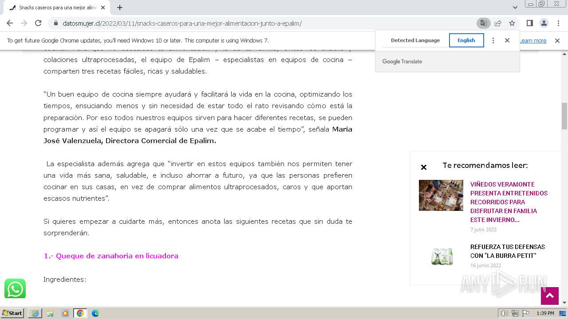The width and height of the screenshot is (568, 319).
Task: Expand the tab search dropdown
Action: [515, 8]
